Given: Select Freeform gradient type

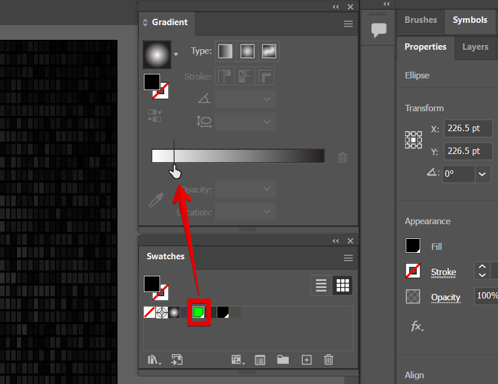Looking at the screenshot, I should [x=269, y=51].
